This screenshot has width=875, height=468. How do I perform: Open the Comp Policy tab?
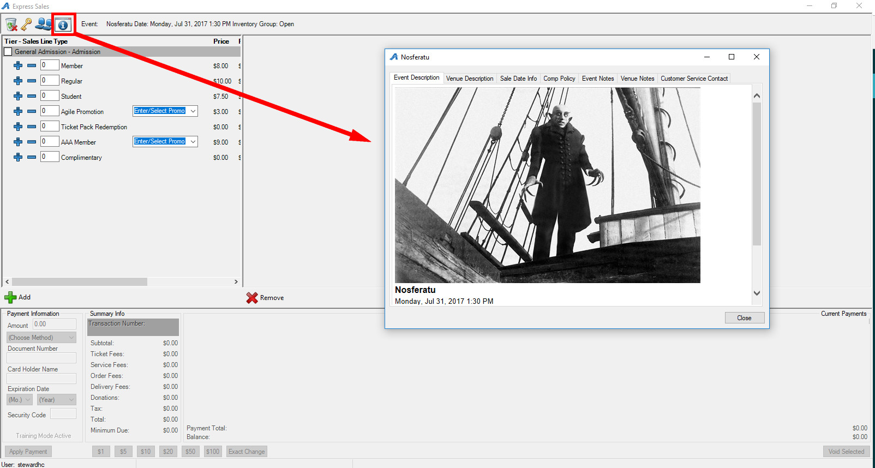[x=559, y=79]
